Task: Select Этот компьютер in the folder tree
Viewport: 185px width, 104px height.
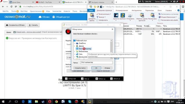Action: pyautogui.click(x=85, y=49)
